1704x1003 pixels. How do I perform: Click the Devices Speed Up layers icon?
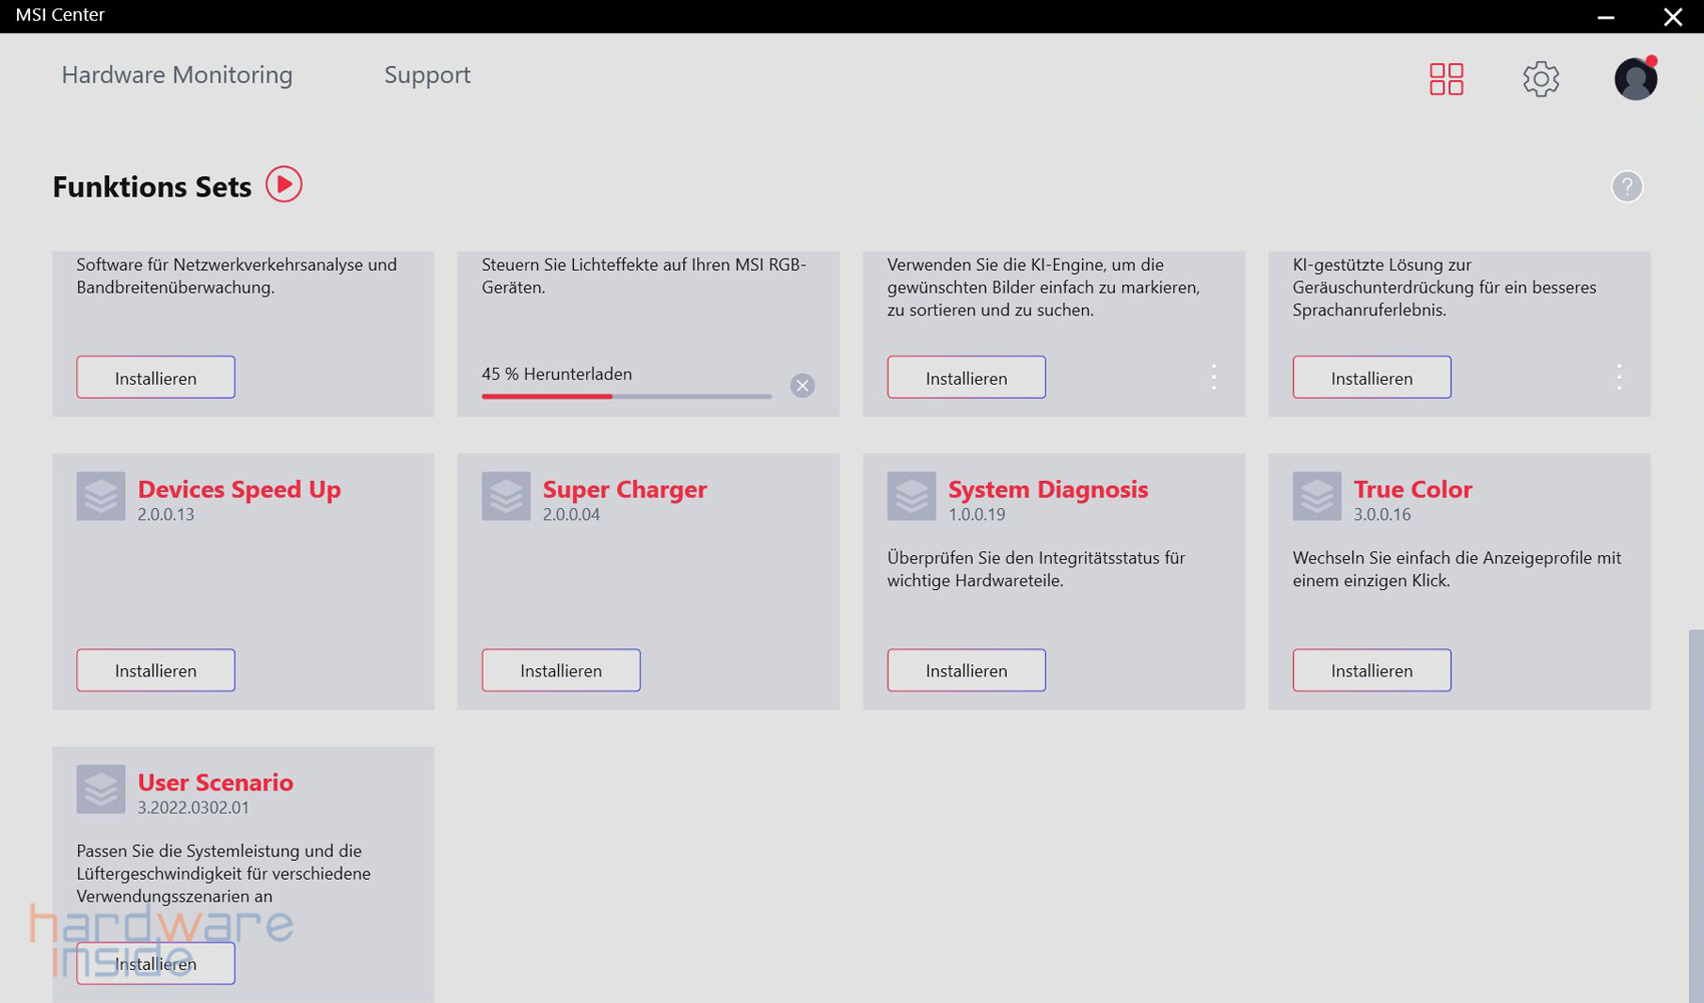101,496
